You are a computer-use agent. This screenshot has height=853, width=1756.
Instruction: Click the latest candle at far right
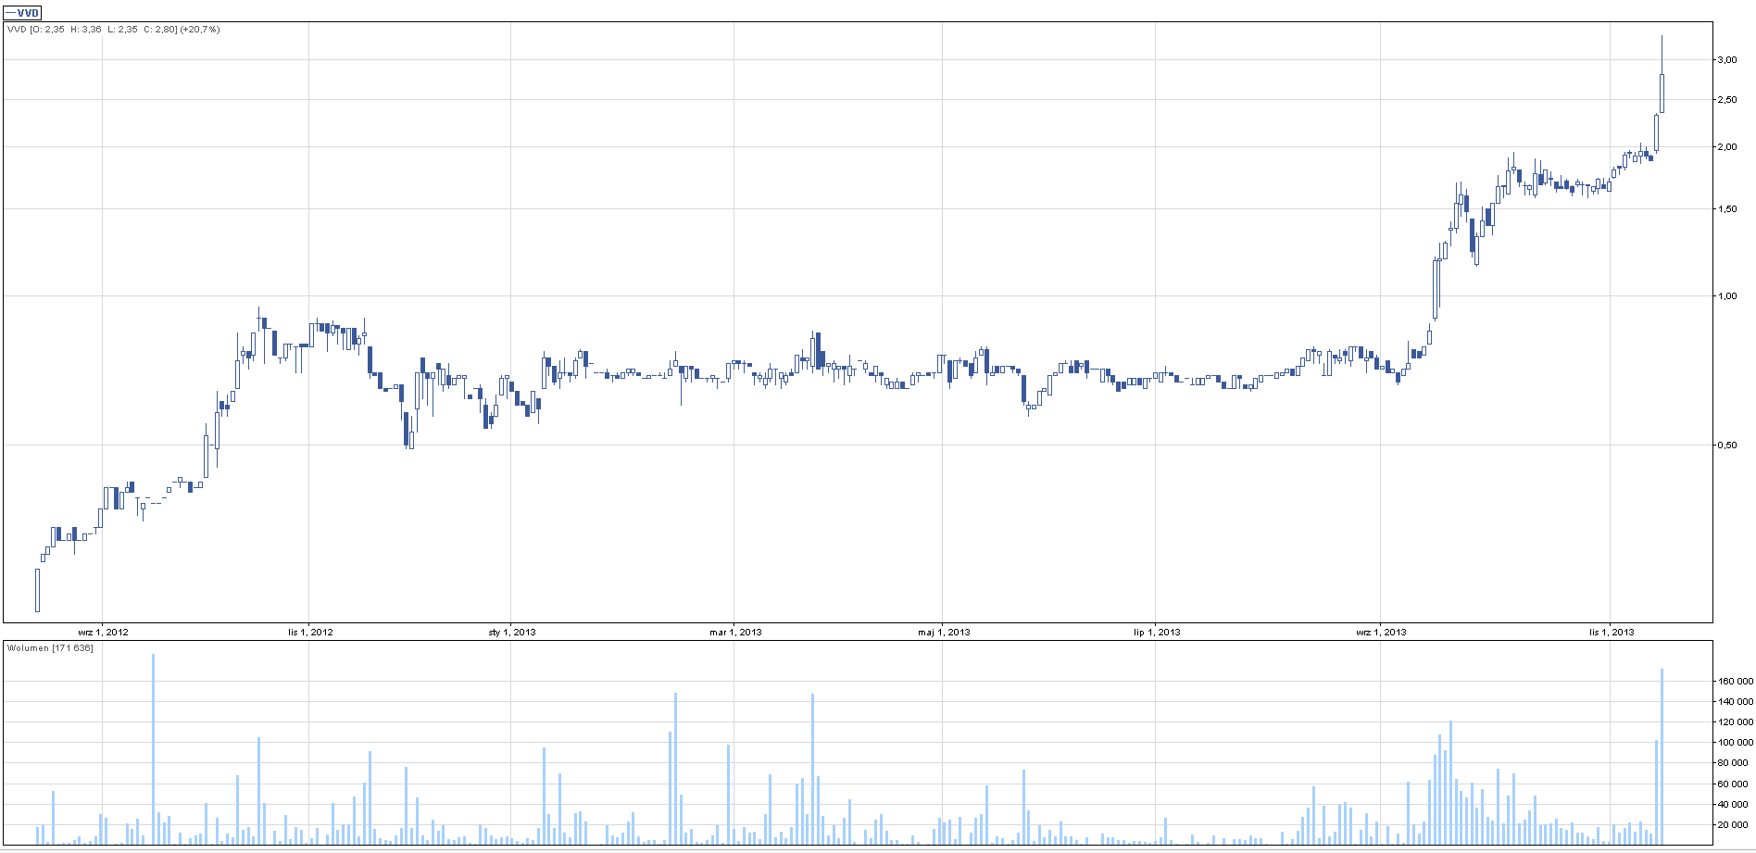1662,93
